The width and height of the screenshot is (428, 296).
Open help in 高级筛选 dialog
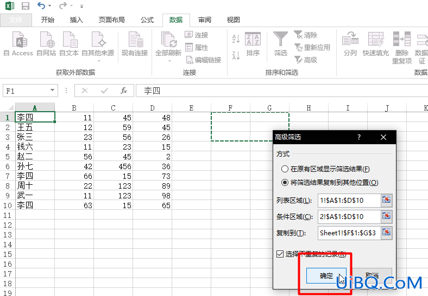[359, 137]
